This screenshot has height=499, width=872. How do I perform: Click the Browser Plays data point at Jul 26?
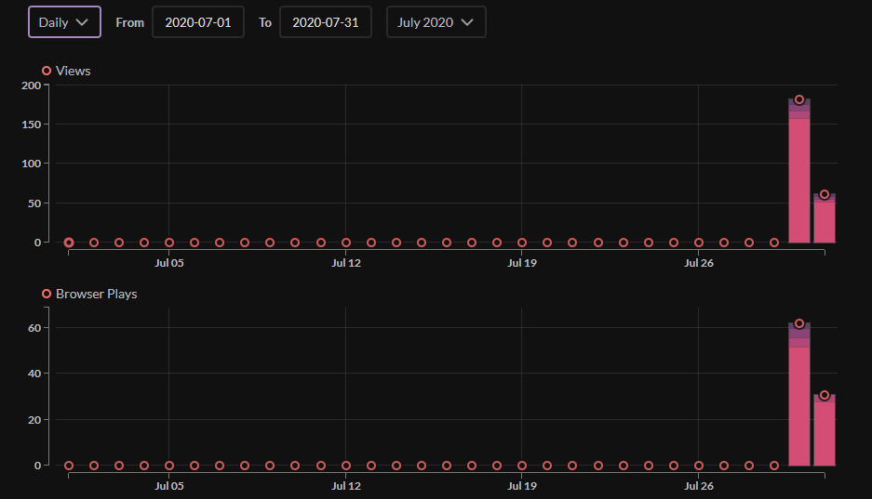699,466
